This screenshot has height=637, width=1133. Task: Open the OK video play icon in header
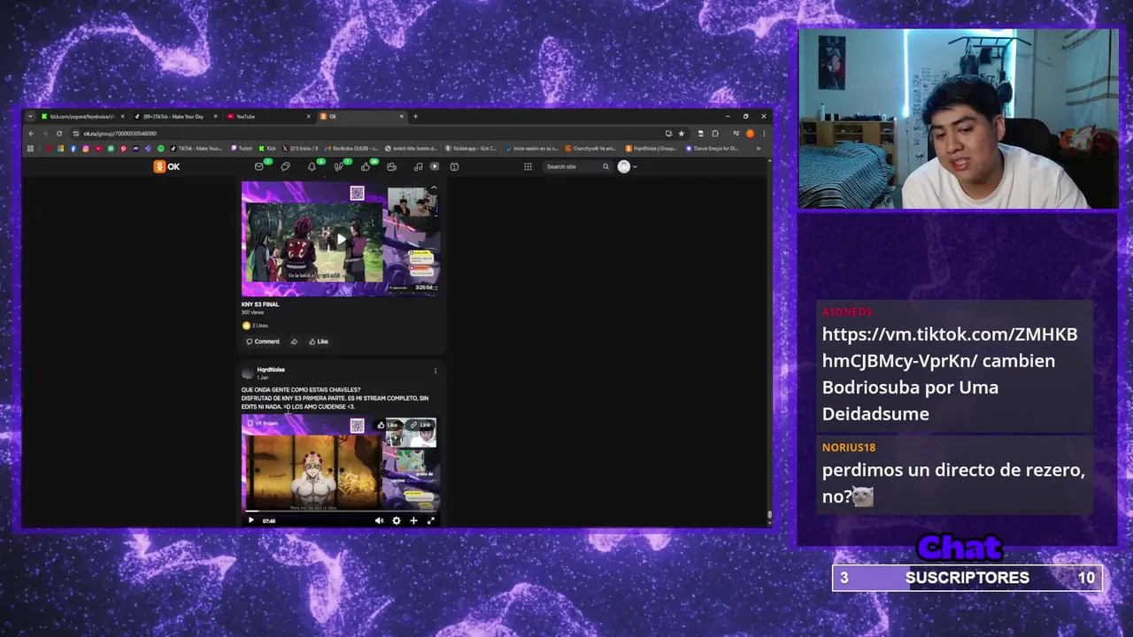click(435, 166)
